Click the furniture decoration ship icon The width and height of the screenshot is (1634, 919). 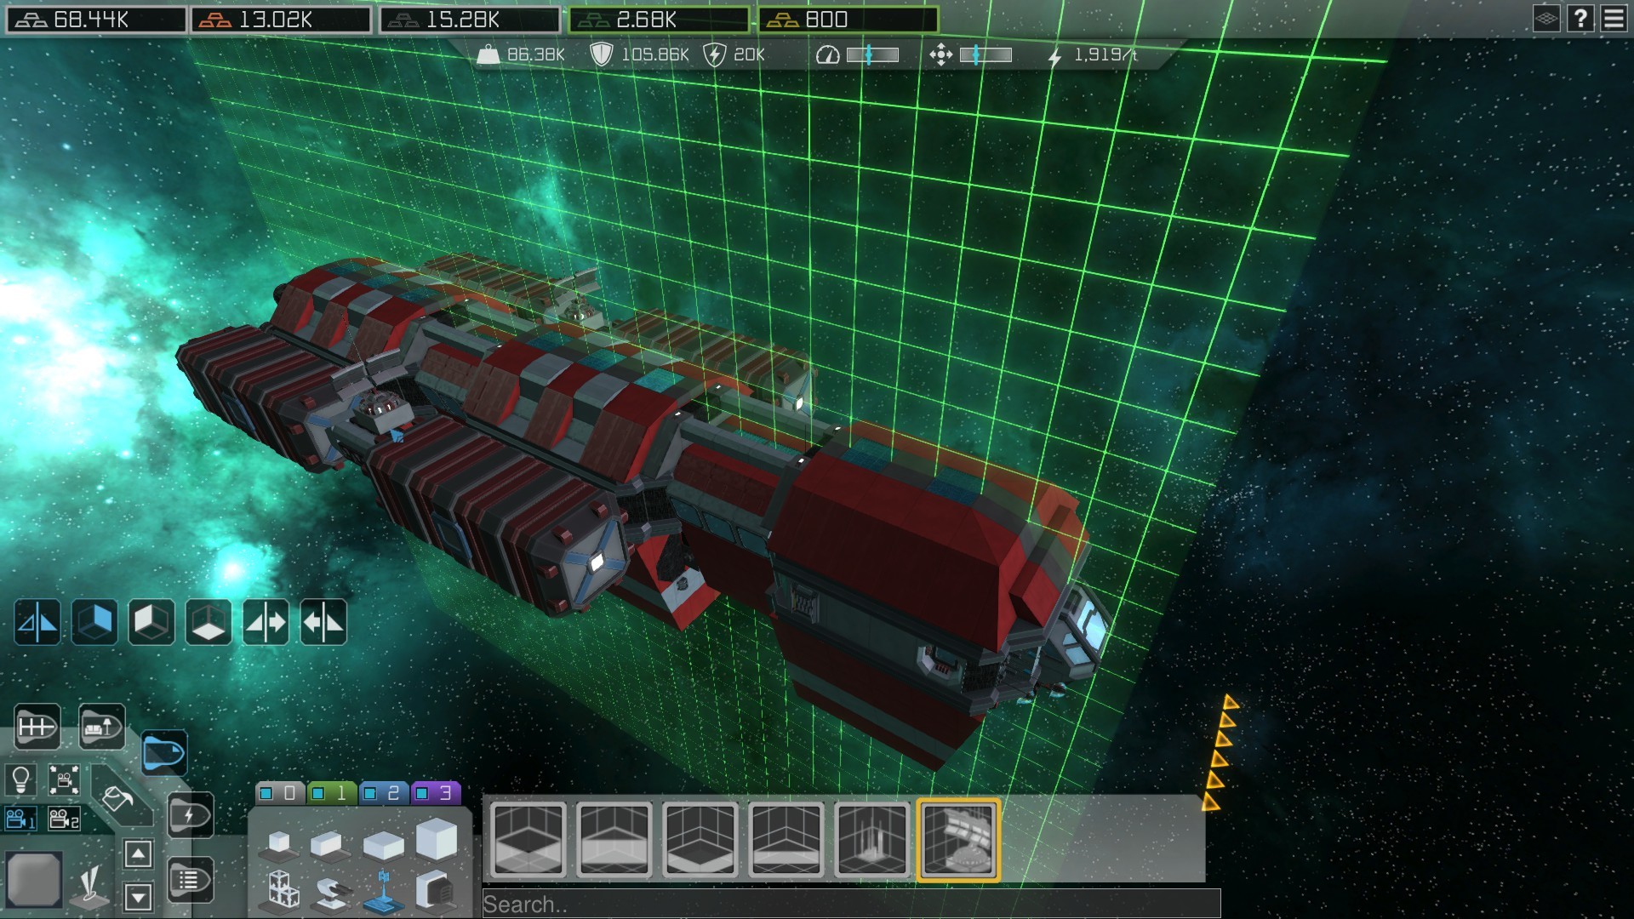[101, 726]
